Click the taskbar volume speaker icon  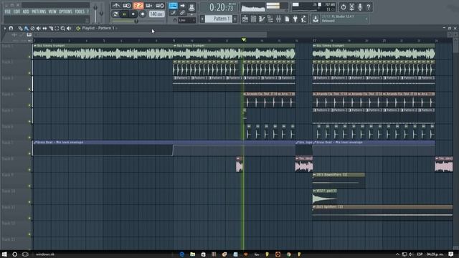(x=411, y=254)
